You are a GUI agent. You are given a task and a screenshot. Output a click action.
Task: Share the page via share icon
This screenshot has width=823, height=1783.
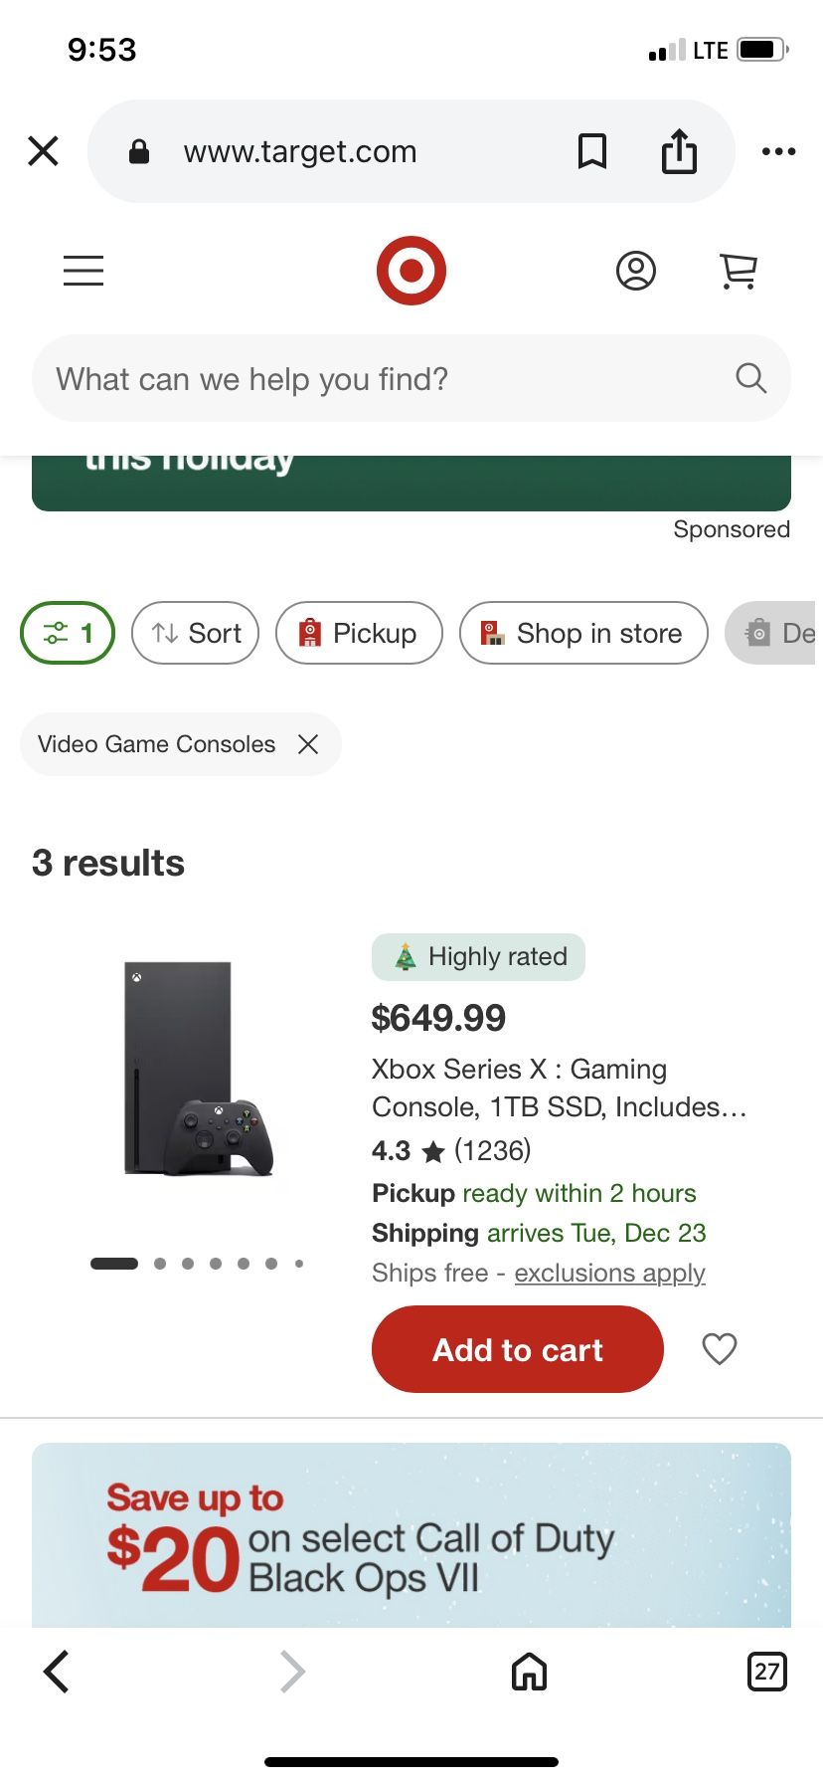click(680, 151)
